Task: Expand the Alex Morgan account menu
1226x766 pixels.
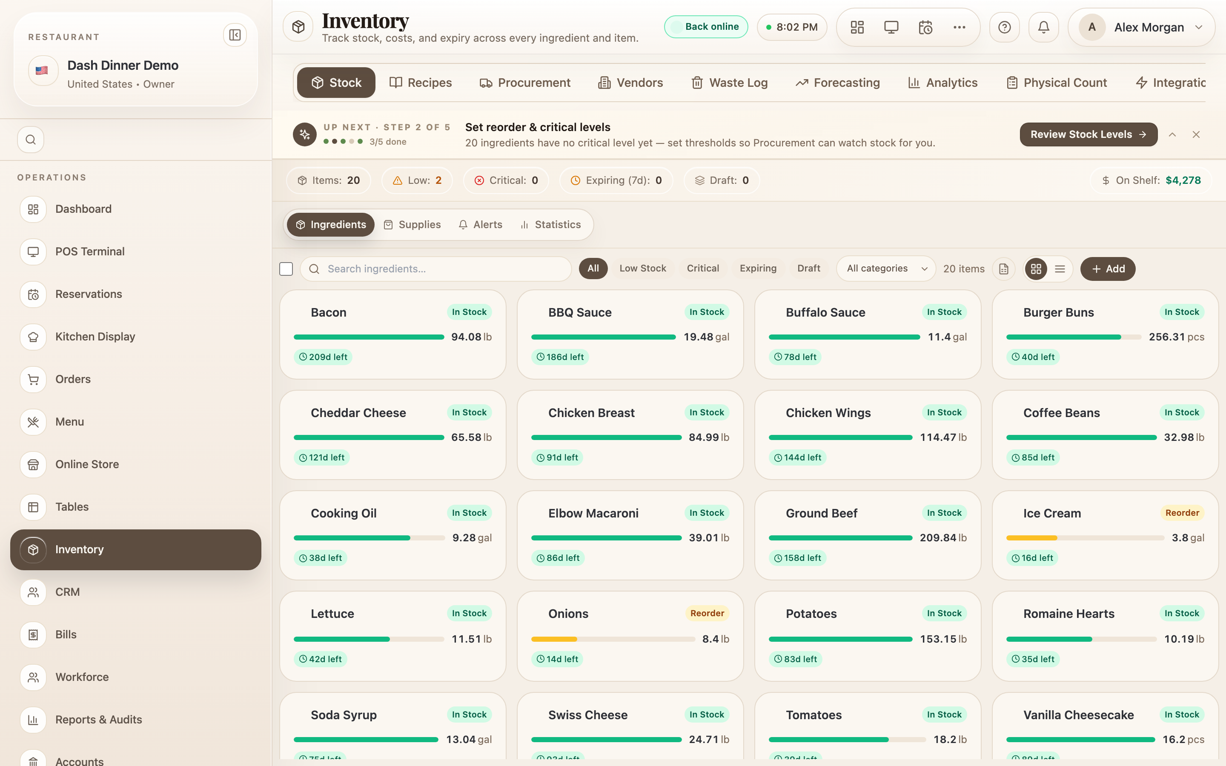Action: (1141, 27)
